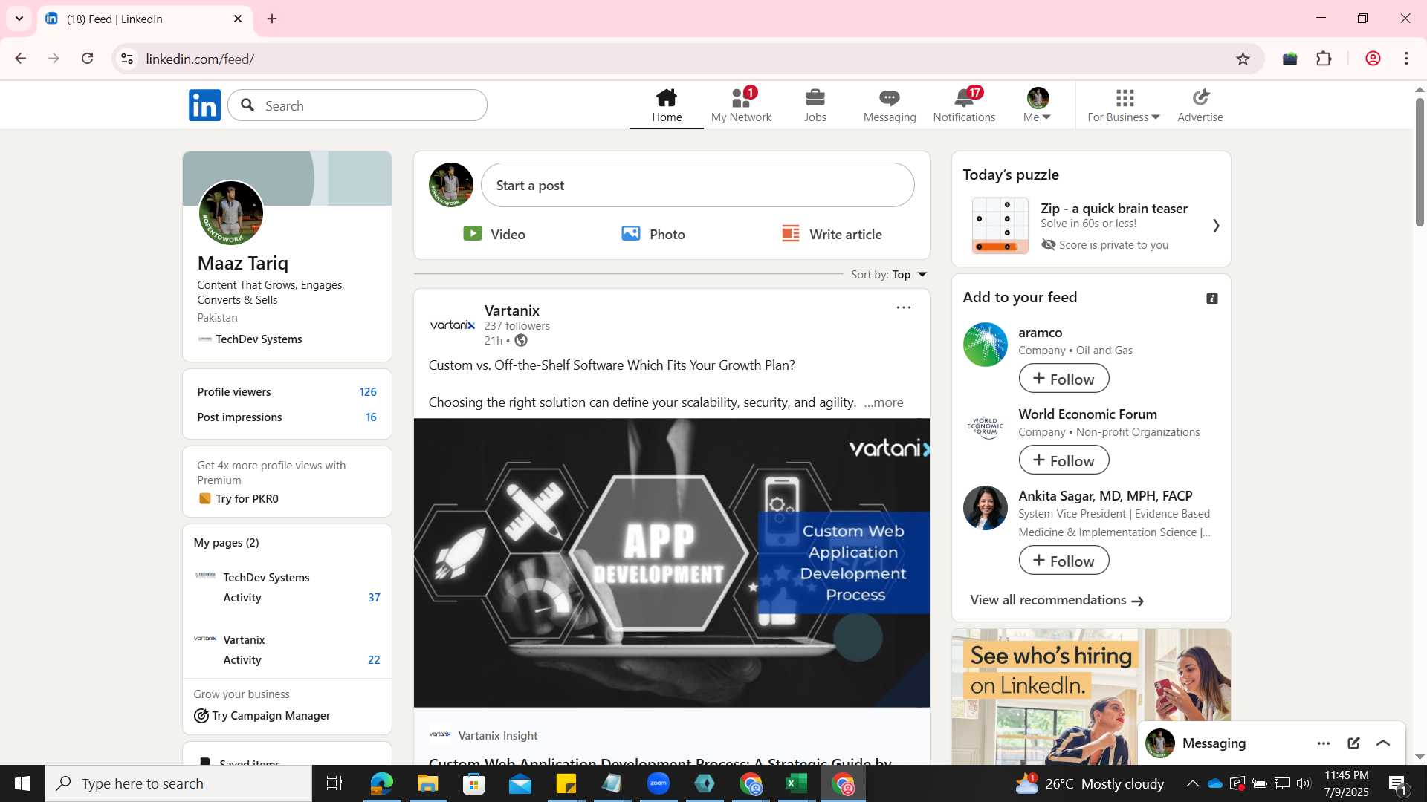Open Microsoft Edge from taskbar
This screenshot has width=1427, height=802.
[x=381, y=783]
